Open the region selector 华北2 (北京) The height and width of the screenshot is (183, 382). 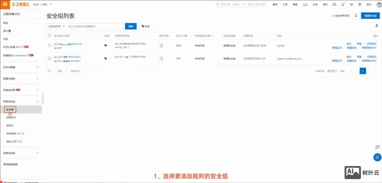(42, 4)
